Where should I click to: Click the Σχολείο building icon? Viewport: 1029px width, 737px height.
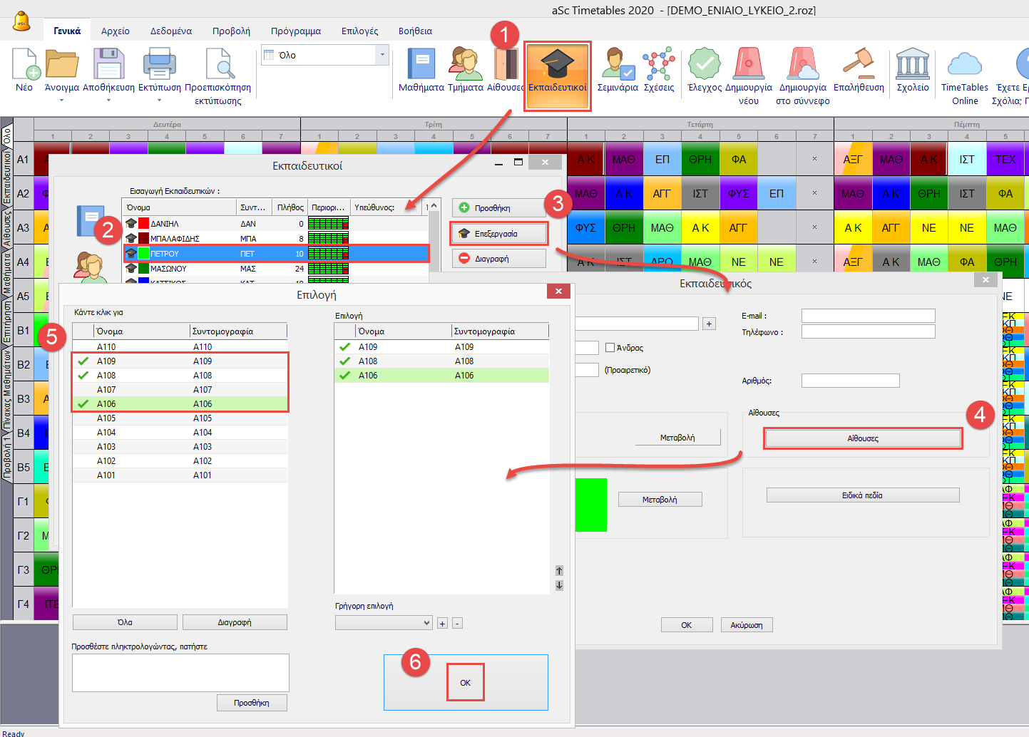[x=912, y=66]
